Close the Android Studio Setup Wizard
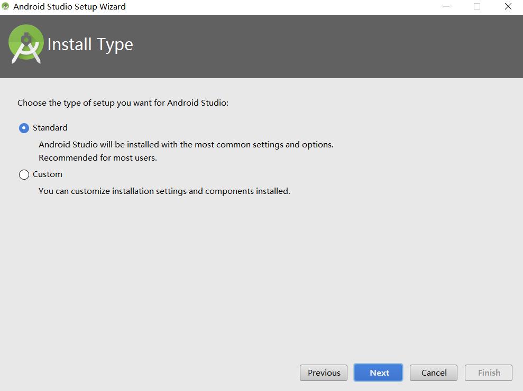The width and height of the screenshot is (523, 391). (508, 7)
